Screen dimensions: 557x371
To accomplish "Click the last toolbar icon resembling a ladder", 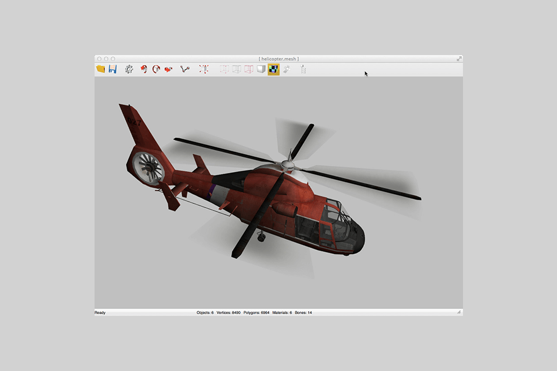I will click(303, 70).
